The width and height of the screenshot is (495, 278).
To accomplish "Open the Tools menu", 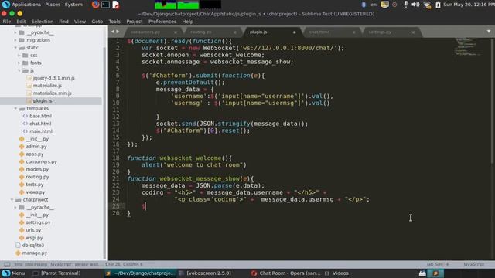I will (x=114, y=22).
